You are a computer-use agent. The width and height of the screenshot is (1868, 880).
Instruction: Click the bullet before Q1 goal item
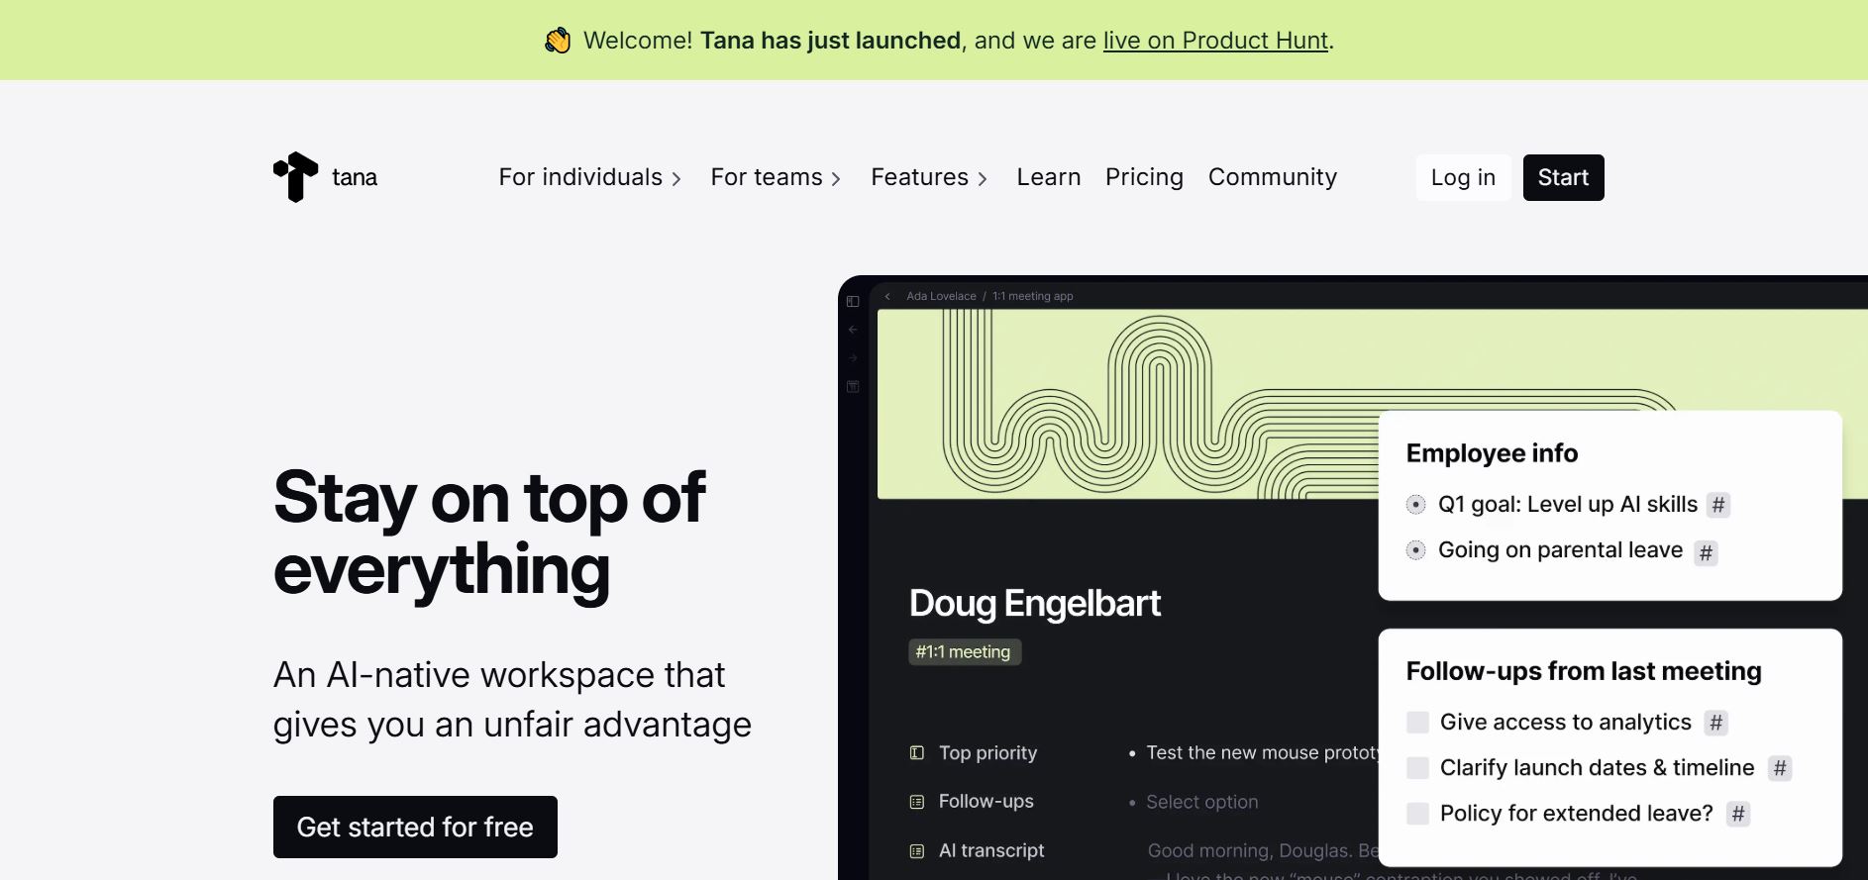(1416, 505)
